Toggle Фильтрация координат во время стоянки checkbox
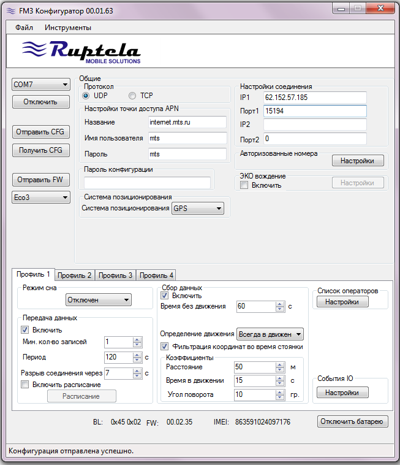This screenshot has height=465, width=400. [164, 347]
